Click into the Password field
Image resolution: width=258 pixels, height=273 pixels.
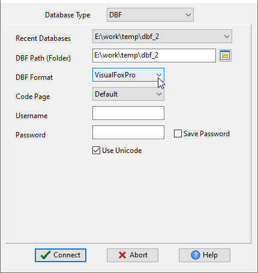click(128, 133)
